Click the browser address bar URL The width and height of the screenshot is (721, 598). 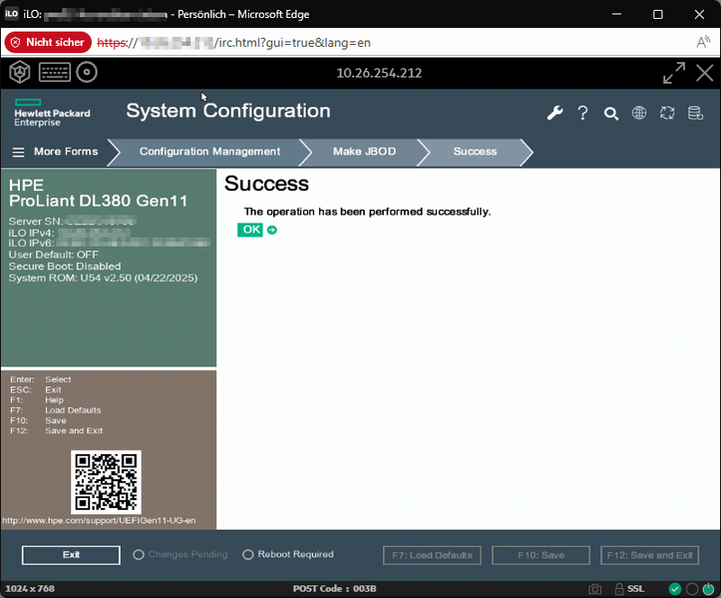click(234, 43)
